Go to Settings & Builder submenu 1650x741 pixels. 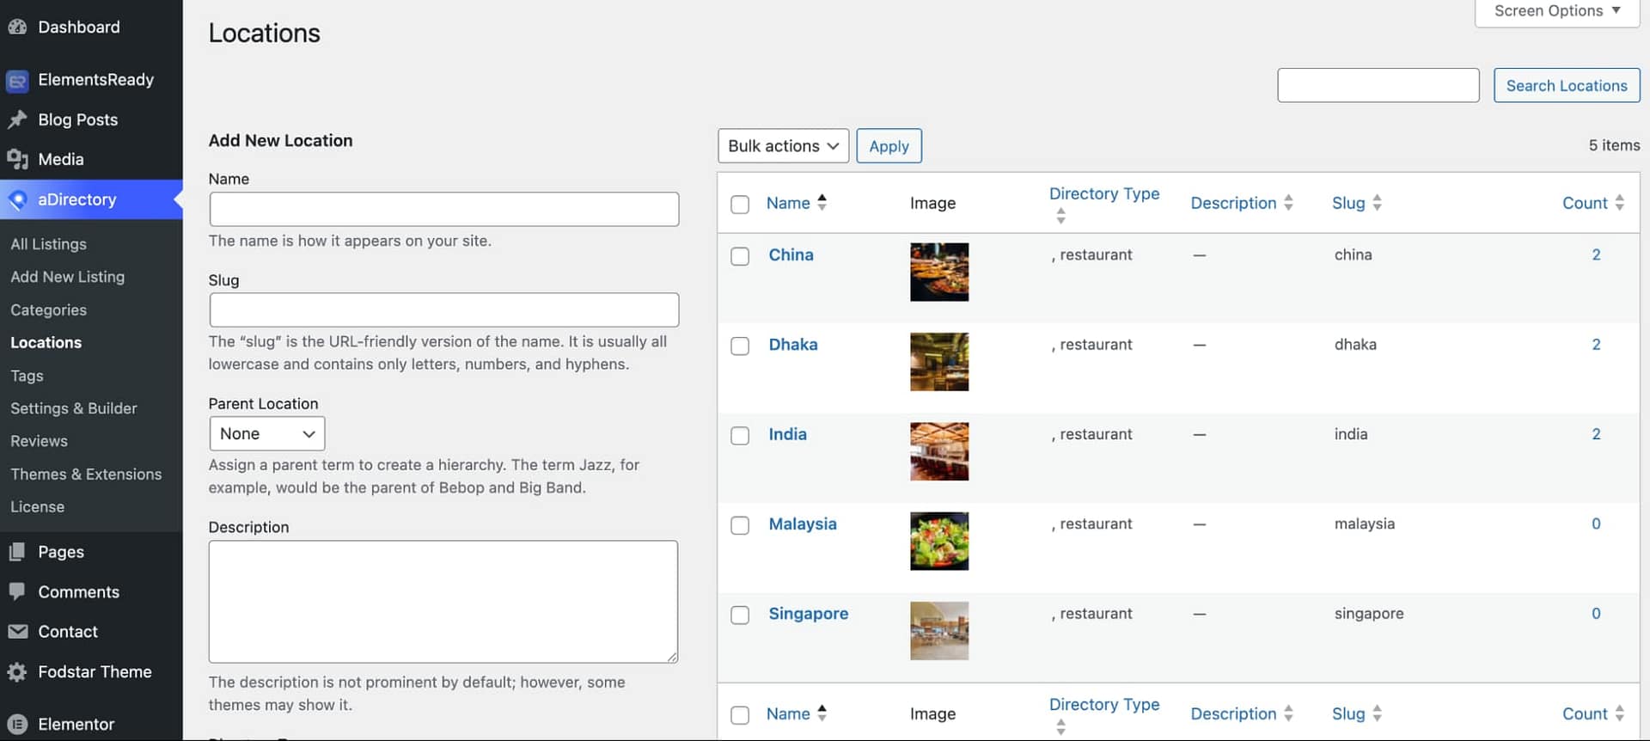(x=74, y=408)
